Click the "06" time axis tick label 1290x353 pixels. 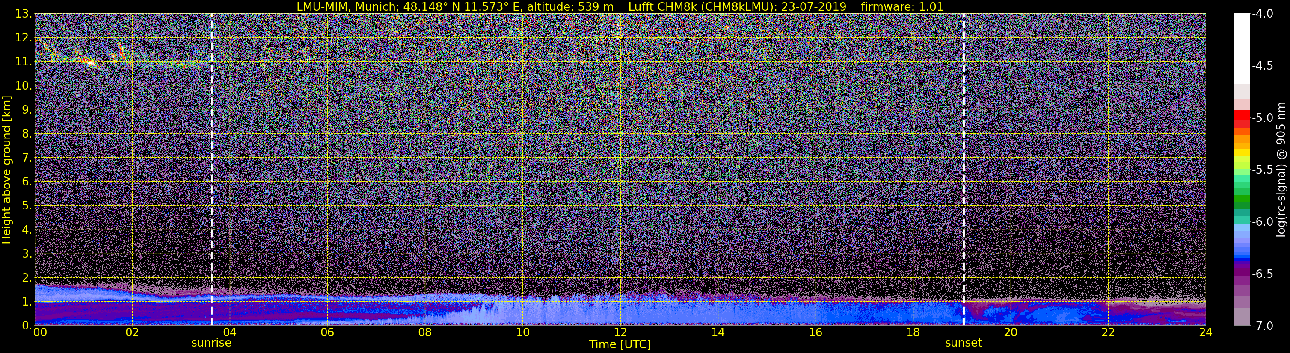(x=327, y=332)
